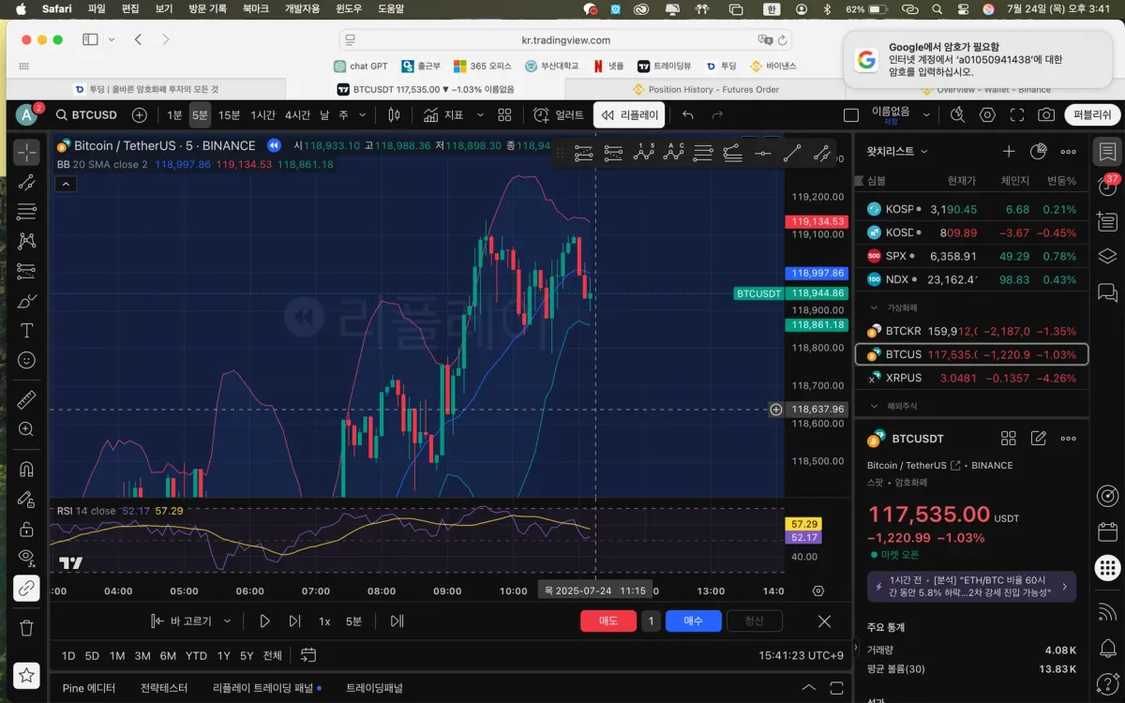
Task: Open the Replay Trading panel tab
Action: (267, 688)
